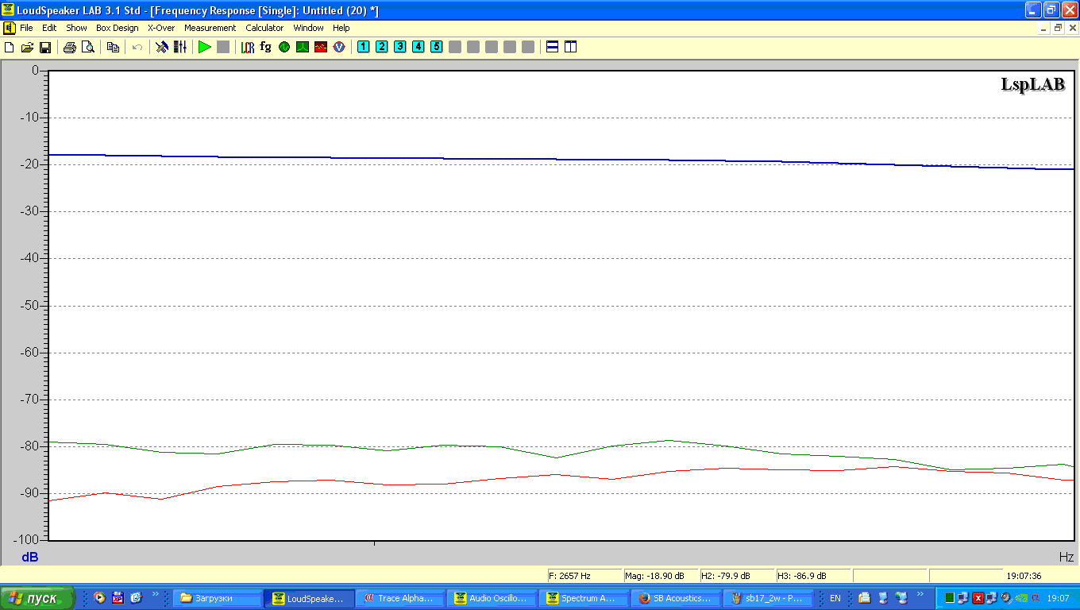Viewport: 1080px width, 610px height.
Task: Click the F: 2657 Hz status field
Action: pyautogui.click(x=584, y=576)
